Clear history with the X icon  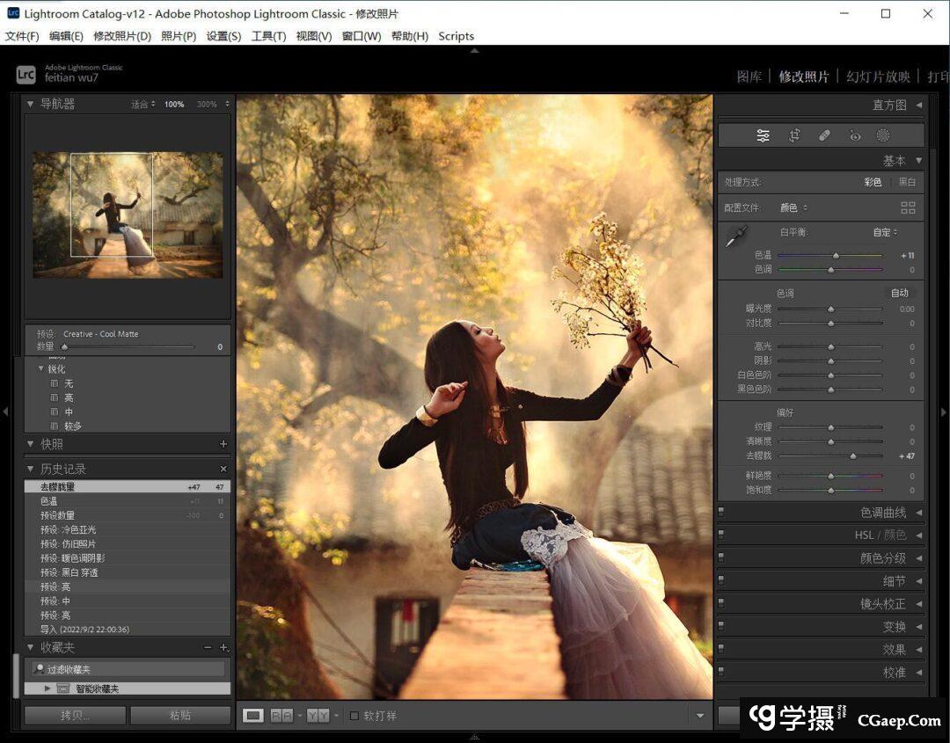click(223, 469)
